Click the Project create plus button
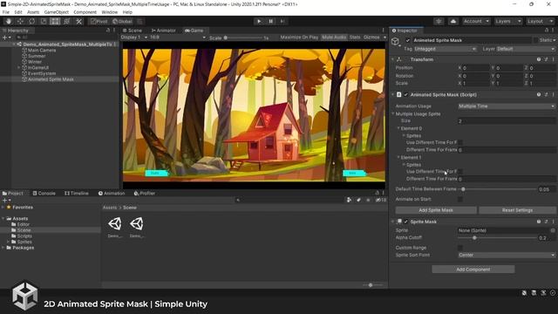Viewport: 558px width, 314px height. point(6,200)
